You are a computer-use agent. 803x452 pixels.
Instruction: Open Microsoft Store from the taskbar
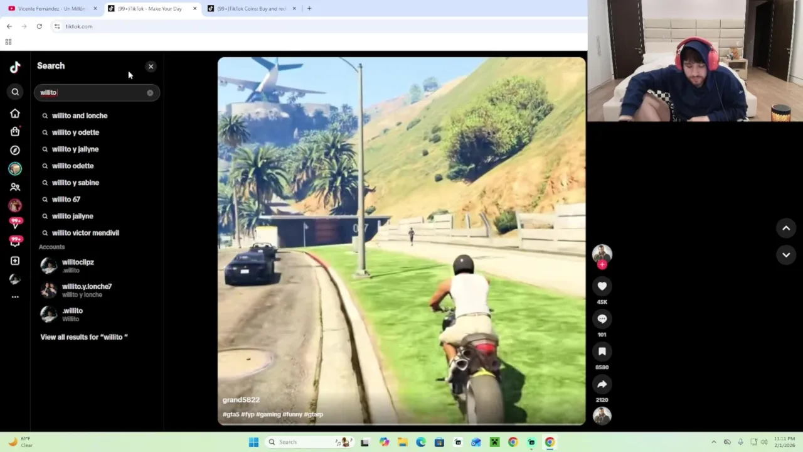pos(439,442)
